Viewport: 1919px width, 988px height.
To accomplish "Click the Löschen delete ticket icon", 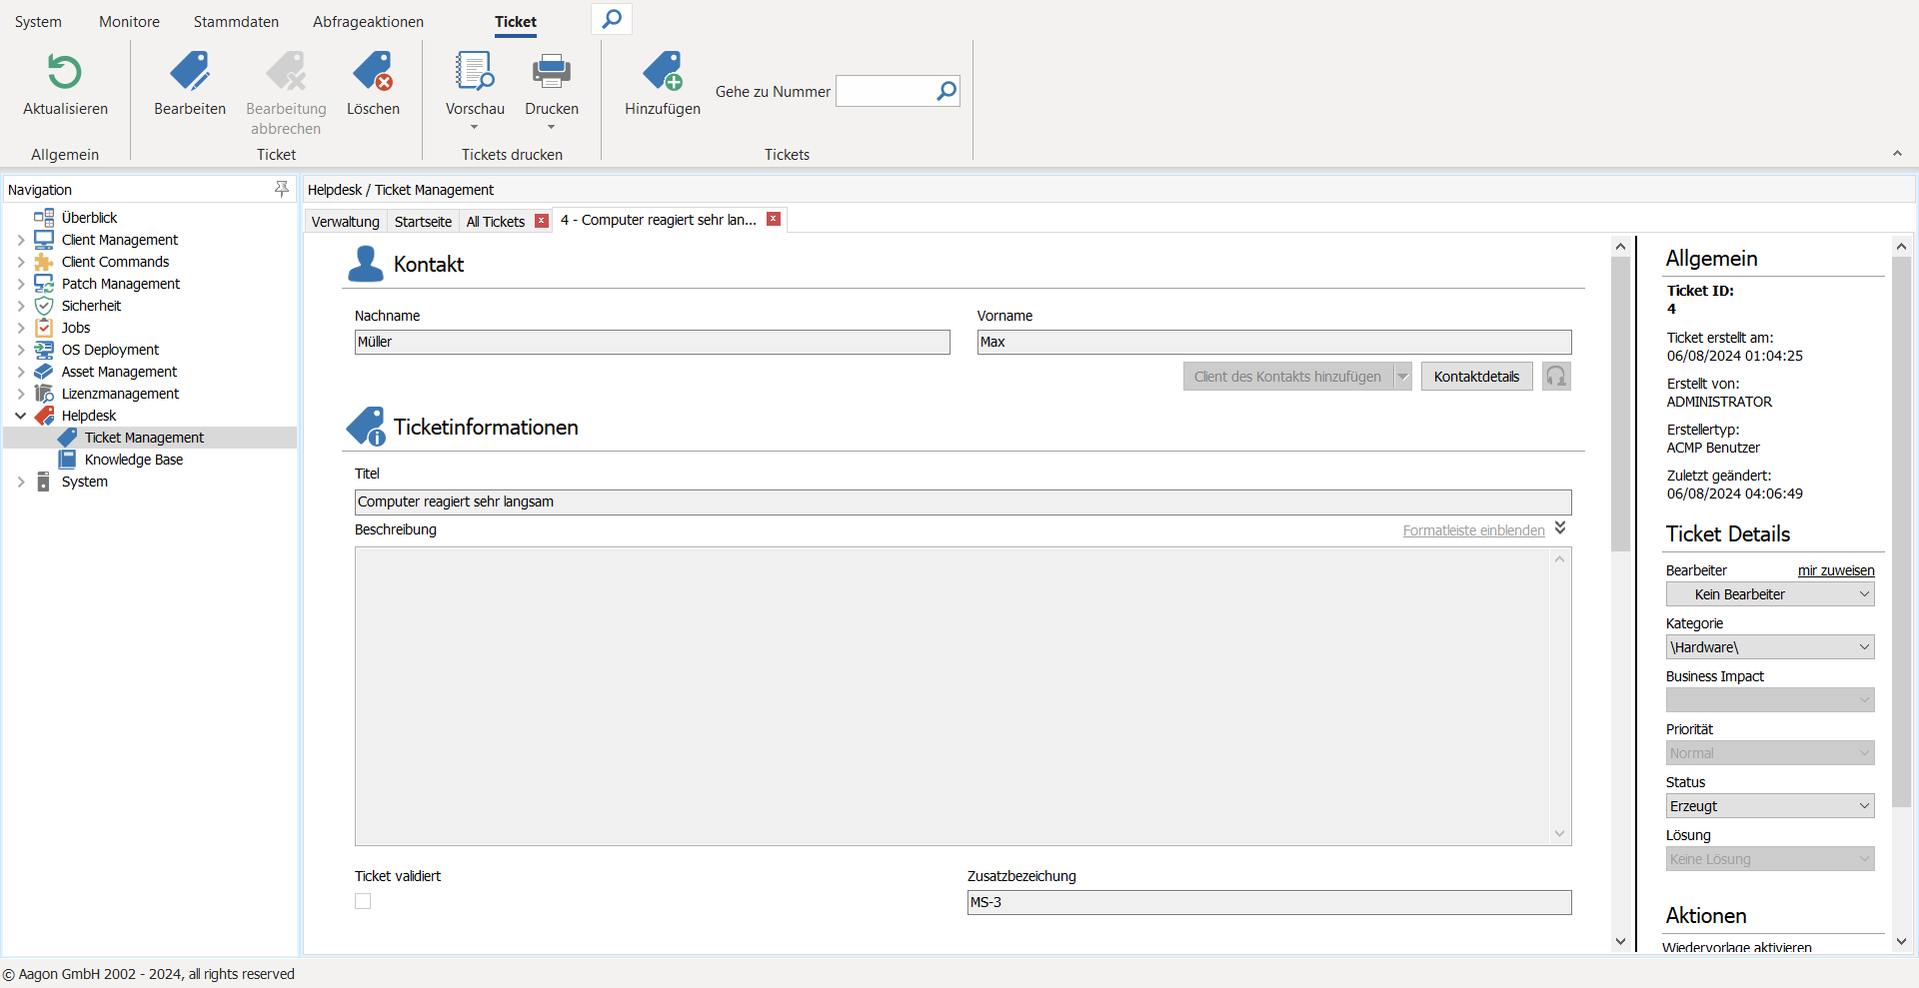I will point(373,73).
